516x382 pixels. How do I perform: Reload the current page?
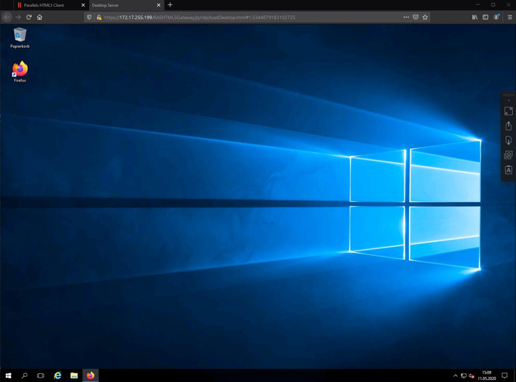[29, 17]
